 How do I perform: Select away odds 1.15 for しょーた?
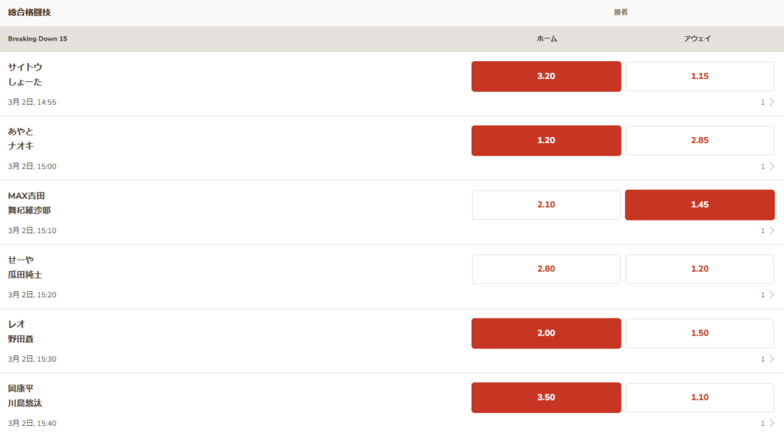click(700, 77)
